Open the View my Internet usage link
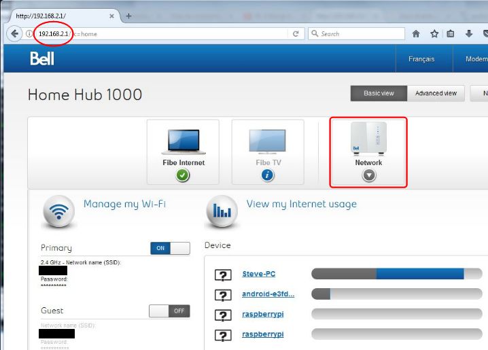 (x=302, y=205)
